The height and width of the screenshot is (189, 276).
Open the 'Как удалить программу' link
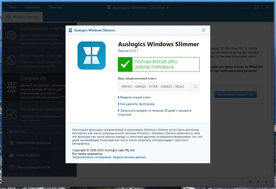pyautogui.click(x=137, y=104)
